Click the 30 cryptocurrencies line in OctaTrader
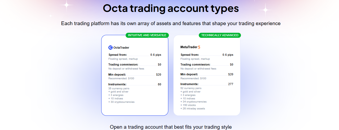The height and width of the screenshot is (130, 339). coord(121,102)
